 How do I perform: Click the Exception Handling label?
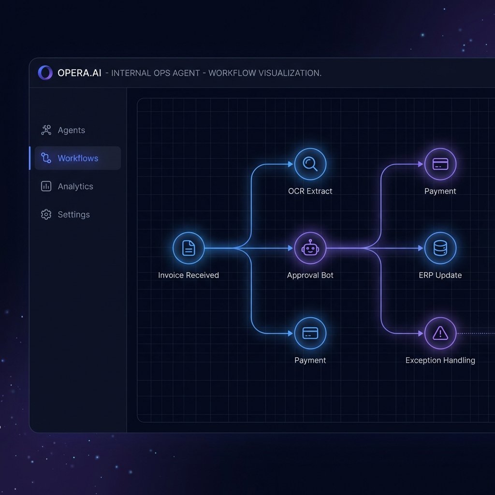pos(440,360)
